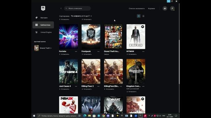This screenshot has width=211, height=118.
Task: Toggle favorite heart on HITMAN
Action: pos(142,27)
